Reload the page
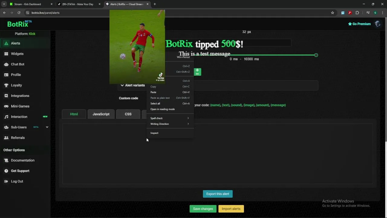 tap(19, 13)
